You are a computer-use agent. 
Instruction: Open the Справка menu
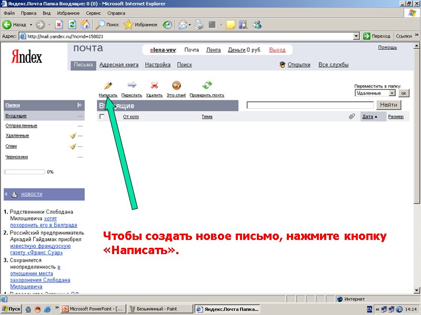pos(116,13)
